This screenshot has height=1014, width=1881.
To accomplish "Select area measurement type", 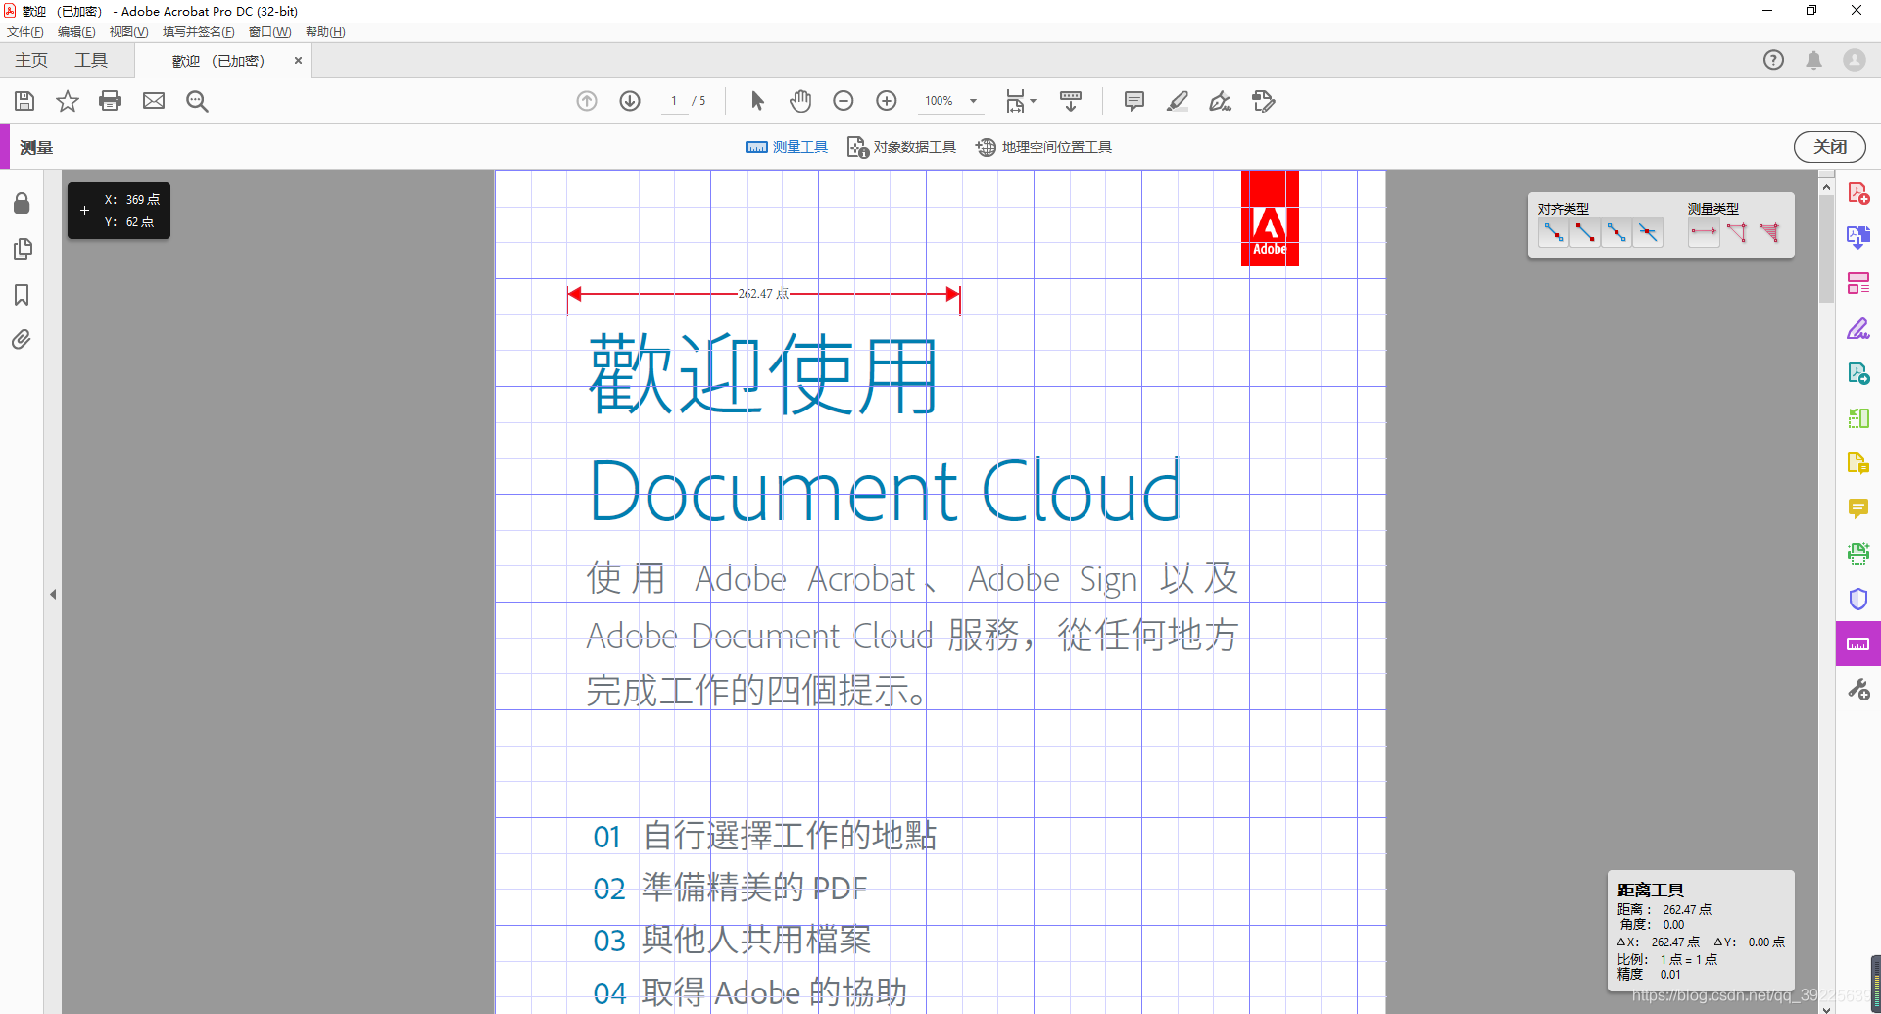I will (1769, 232).
